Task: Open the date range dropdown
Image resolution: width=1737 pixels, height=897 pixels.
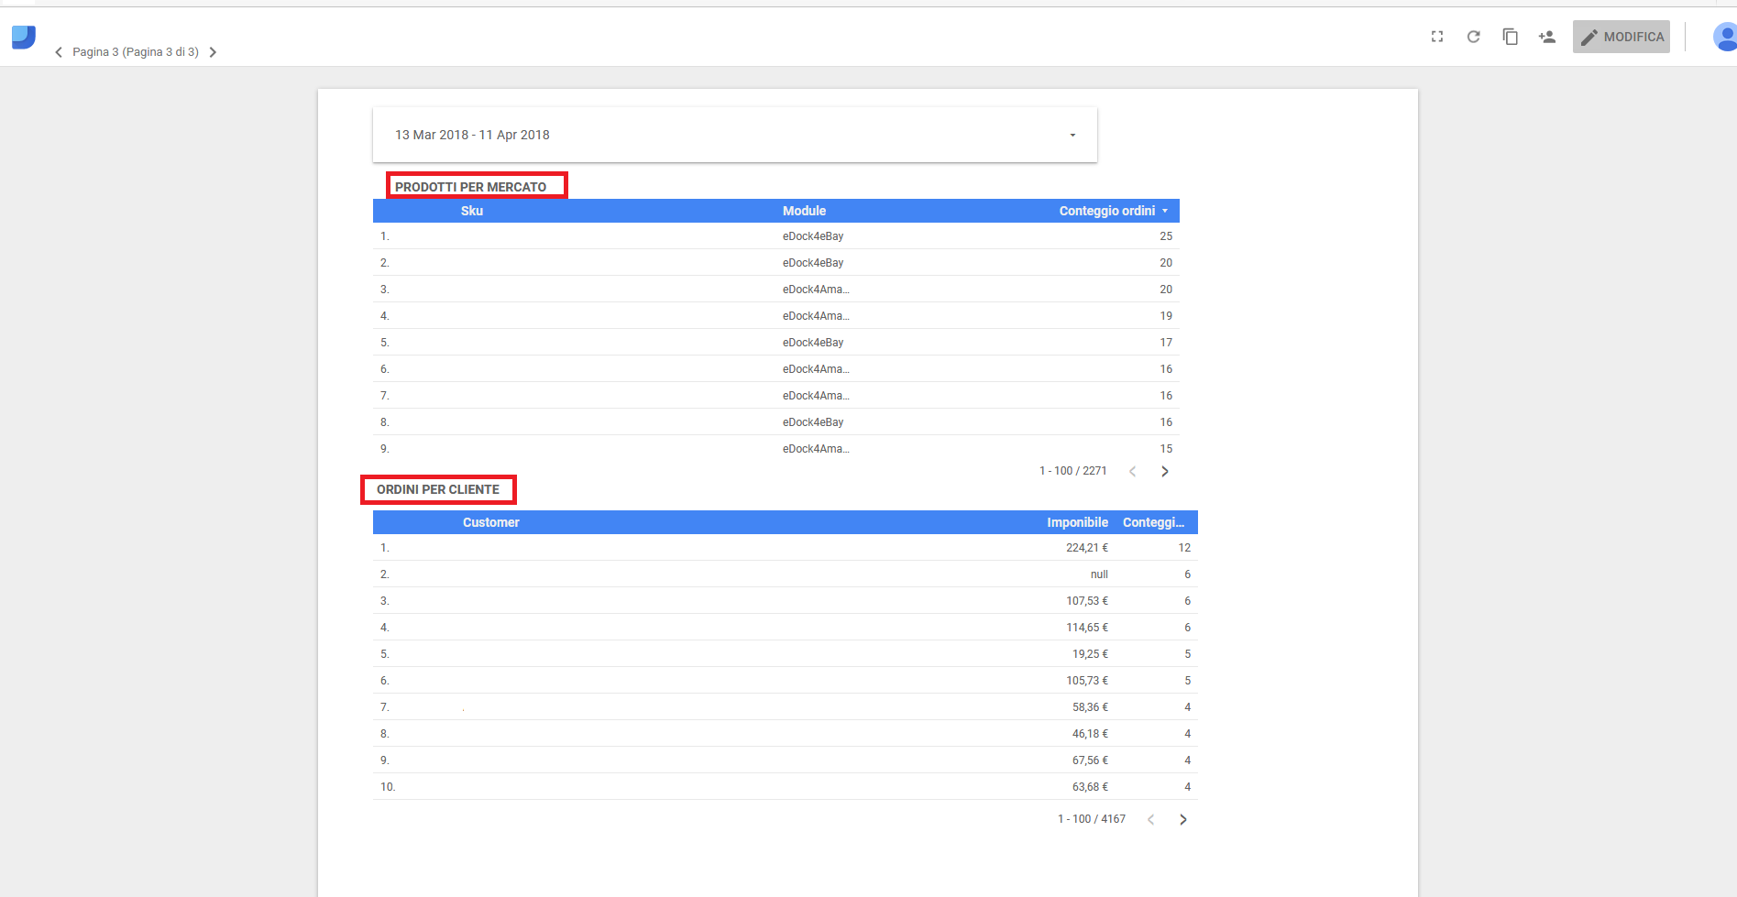Action: [x=734, y=135]
